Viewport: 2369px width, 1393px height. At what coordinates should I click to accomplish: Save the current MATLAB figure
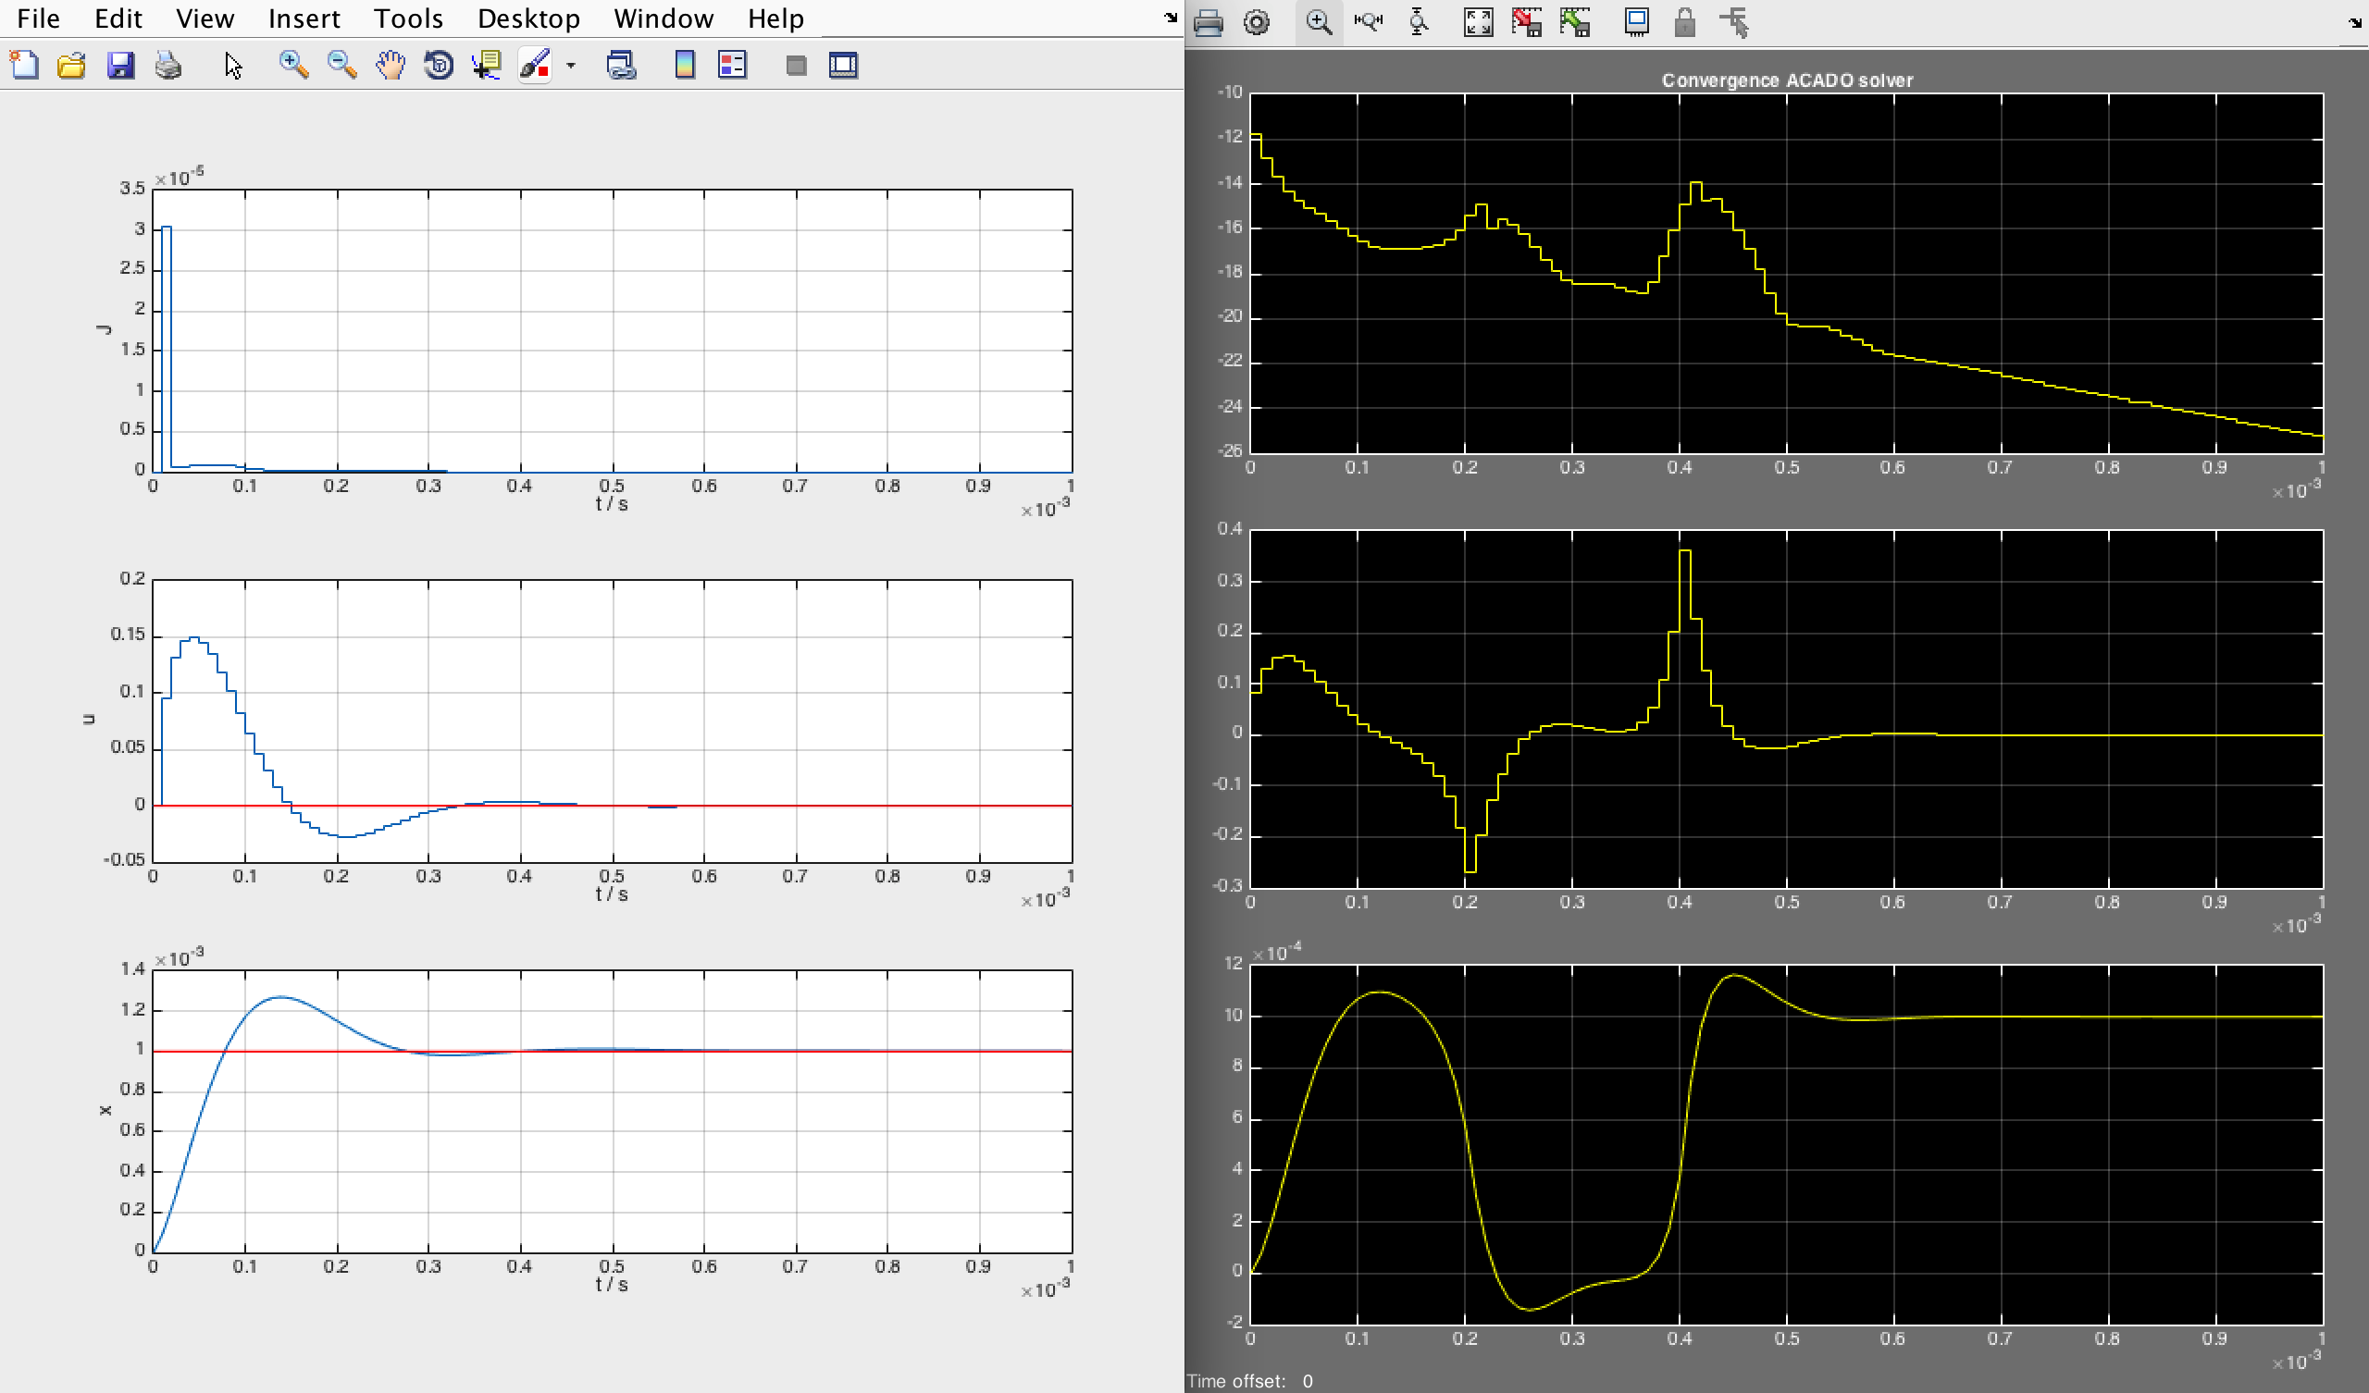point(121,65)
